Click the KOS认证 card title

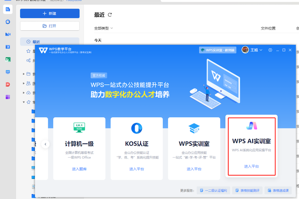137,144
